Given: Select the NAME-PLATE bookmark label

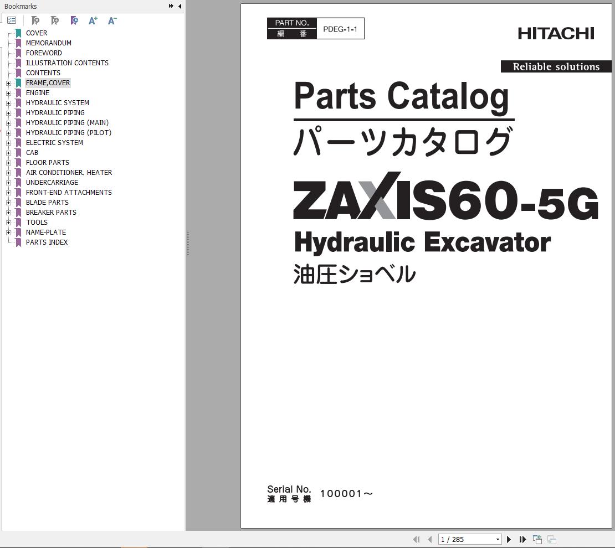Looking at the screenshot, I should click(46, 232).
